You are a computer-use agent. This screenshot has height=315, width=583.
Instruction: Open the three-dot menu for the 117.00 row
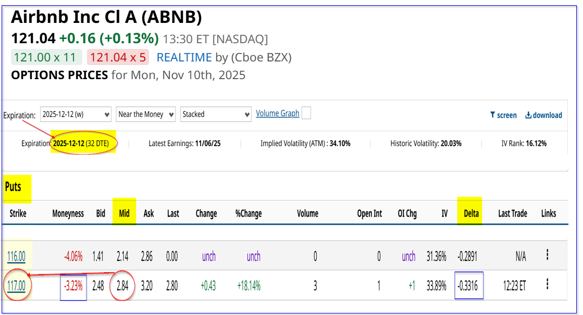pos(547,284)
